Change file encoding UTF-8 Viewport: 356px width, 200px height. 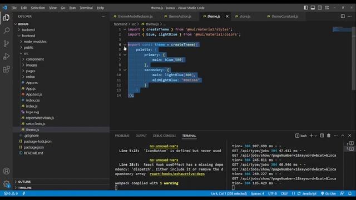pos(272,193)
